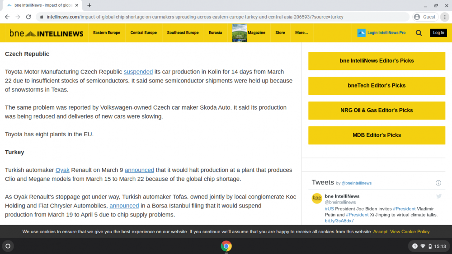Click the address bar URL
This screenshot has height=254, width=452.
[x=195, y=17]
